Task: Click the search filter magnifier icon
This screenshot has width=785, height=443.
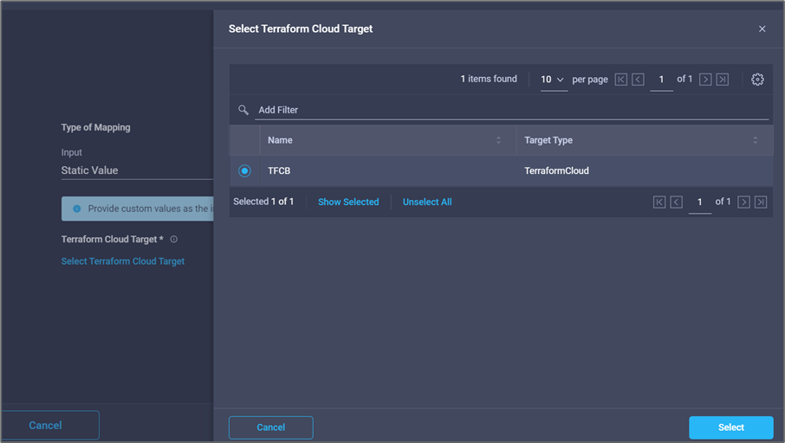Action: click(244, 110)
